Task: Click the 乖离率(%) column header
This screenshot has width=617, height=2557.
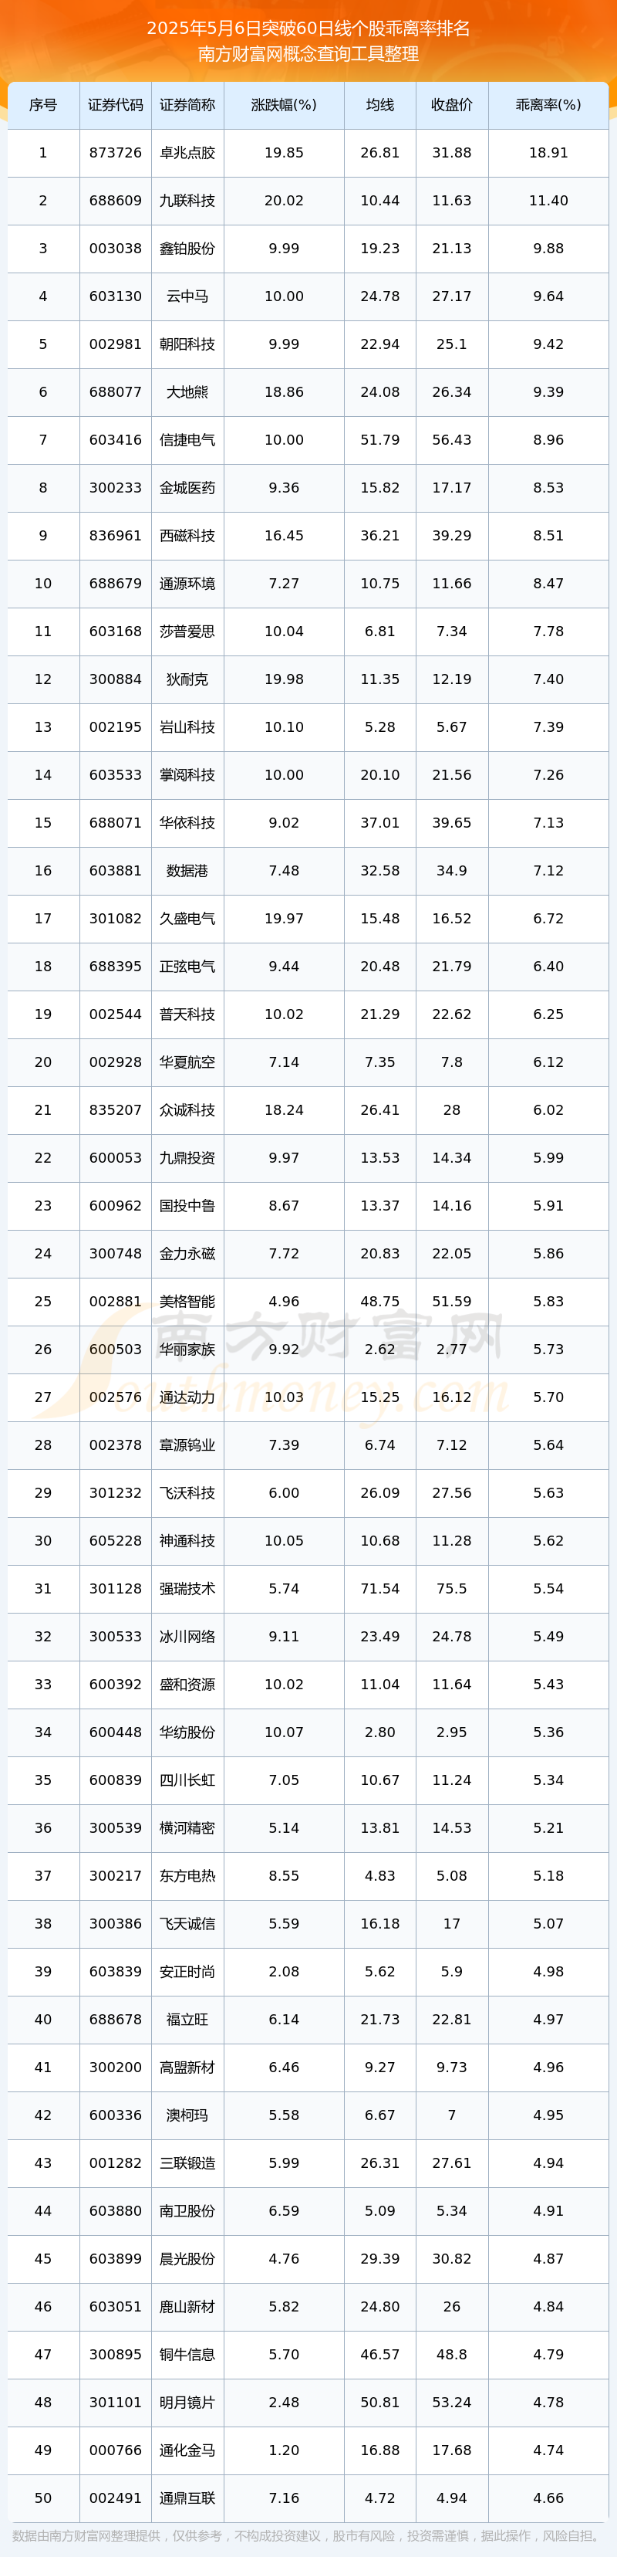Action: coord(548,105)
